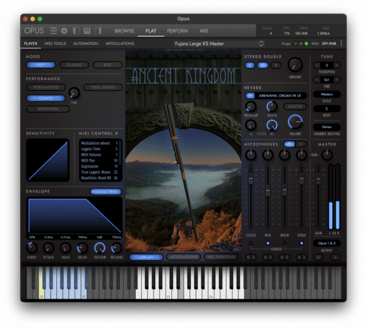Click the Reverb Width knob
The image size is (367, 329).
(x=272, y=106)
